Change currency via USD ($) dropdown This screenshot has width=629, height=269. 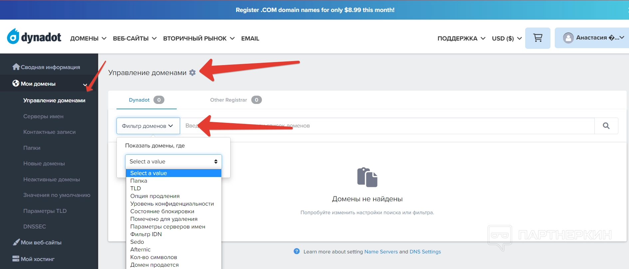(507, 39)
